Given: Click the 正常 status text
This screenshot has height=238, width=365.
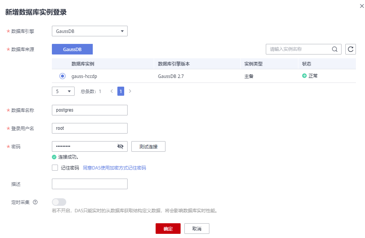Looking at the screenshot, I should pos(313,76).
